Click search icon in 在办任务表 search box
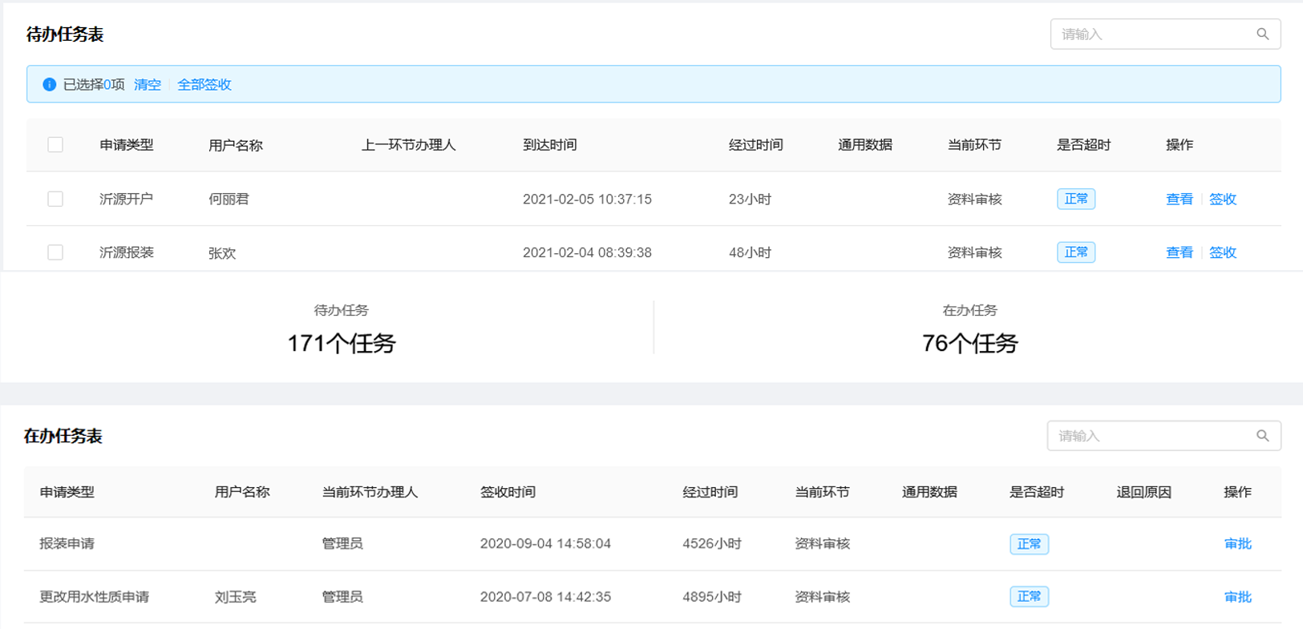The image size is (1303, 629). click(x=1262, y=436)
